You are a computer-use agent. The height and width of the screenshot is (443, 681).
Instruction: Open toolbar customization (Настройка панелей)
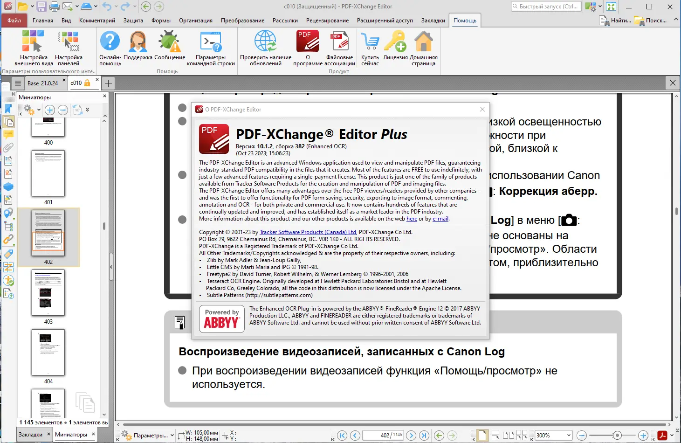[69, 48]
